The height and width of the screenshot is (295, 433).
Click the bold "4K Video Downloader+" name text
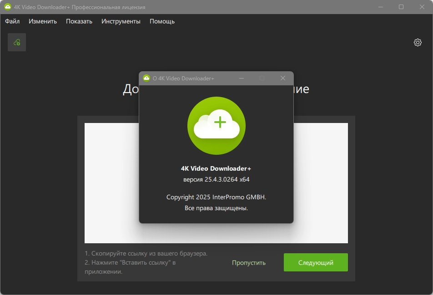click(216, 168)
